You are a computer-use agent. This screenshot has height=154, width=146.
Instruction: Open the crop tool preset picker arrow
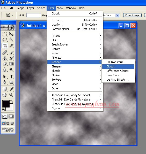coord(13,15)
